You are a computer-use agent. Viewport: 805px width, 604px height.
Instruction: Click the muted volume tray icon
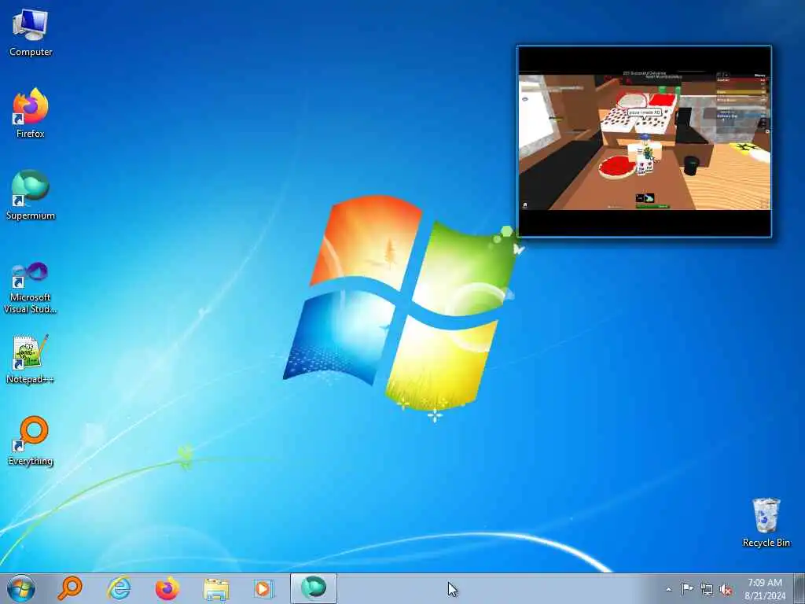point(726,590)
